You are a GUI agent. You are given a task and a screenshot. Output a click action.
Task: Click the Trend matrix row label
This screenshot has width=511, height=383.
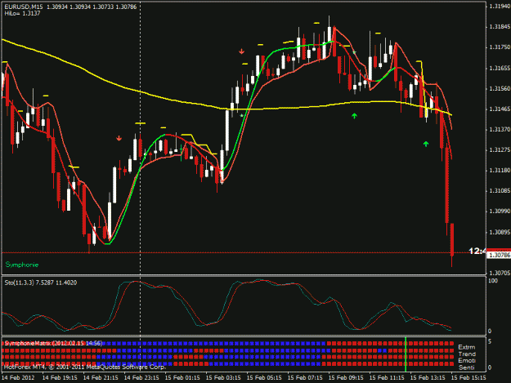tap(467, 354)
